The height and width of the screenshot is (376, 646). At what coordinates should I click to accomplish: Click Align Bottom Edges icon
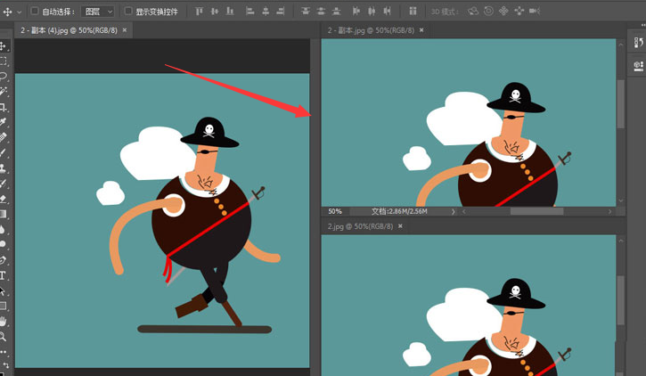coord(230,12)
